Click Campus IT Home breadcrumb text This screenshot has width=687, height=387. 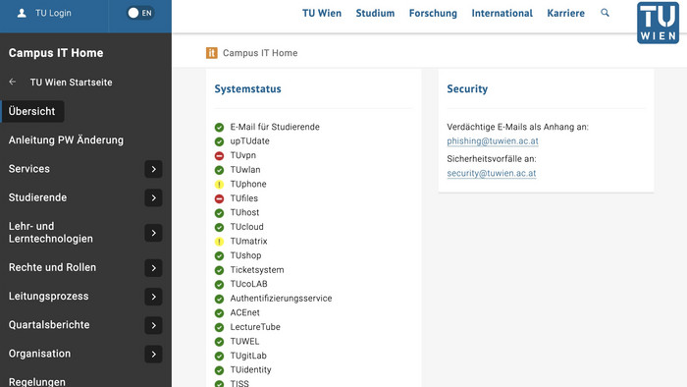click(x=260, y=53)
